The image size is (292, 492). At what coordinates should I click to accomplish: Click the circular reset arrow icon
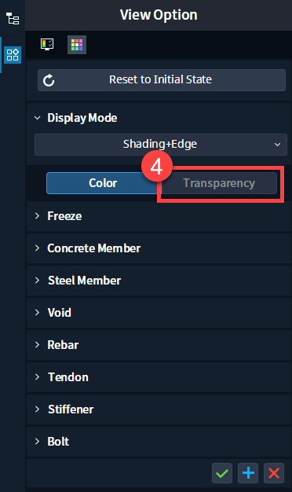49,80
